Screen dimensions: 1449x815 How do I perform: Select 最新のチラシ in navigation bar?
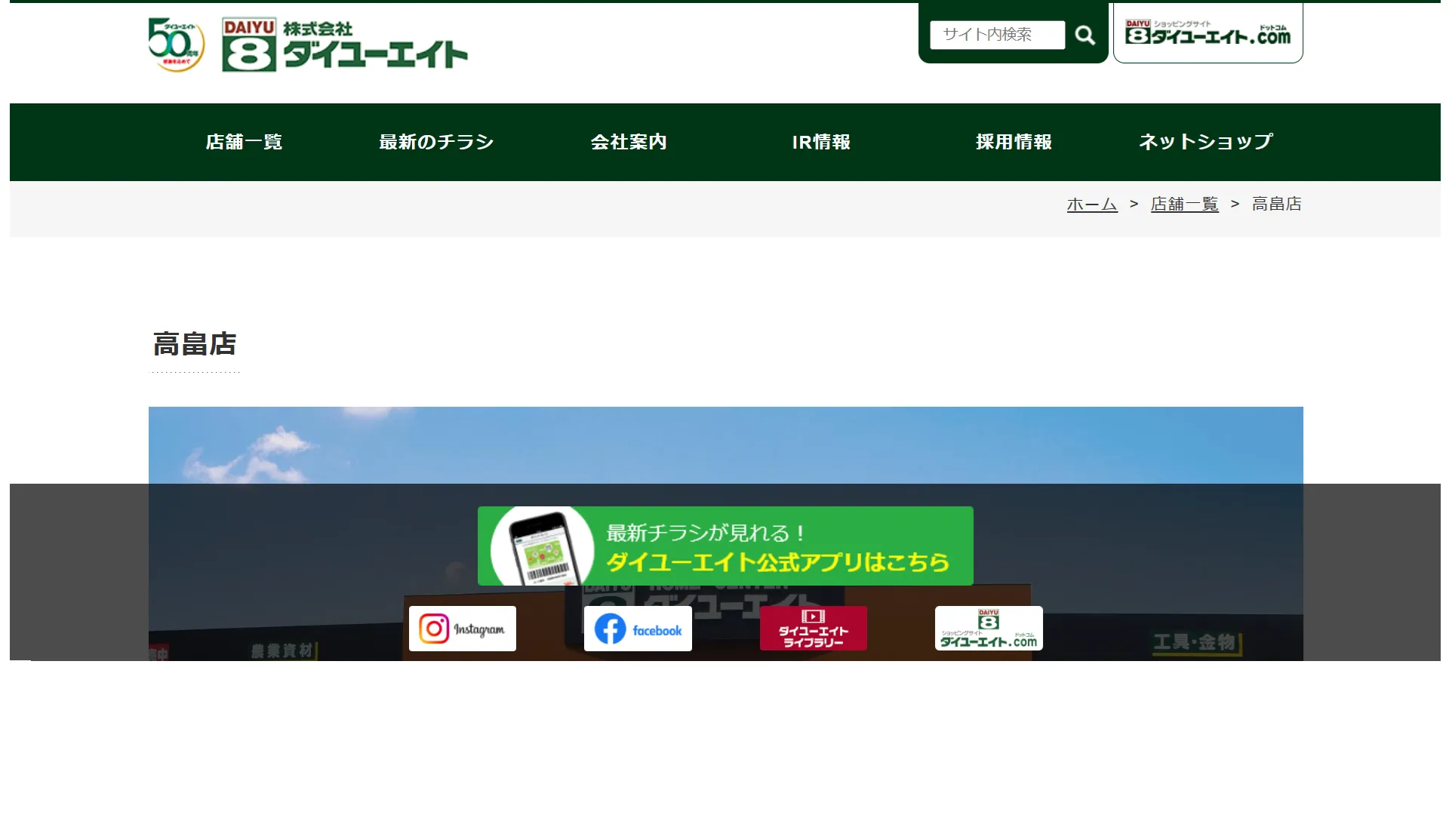(x=436, y=142)
